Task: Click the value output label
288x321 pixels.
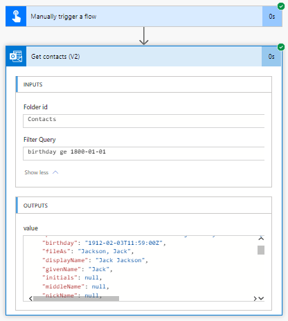Action: pyautogui.click(x=30, y=228)
